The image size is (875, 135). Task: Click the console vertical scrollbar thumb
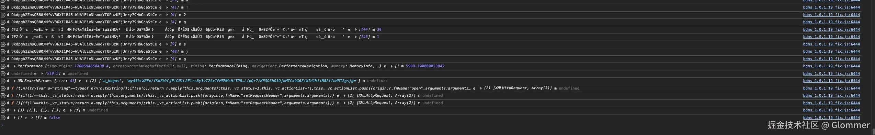pos(874,132)
